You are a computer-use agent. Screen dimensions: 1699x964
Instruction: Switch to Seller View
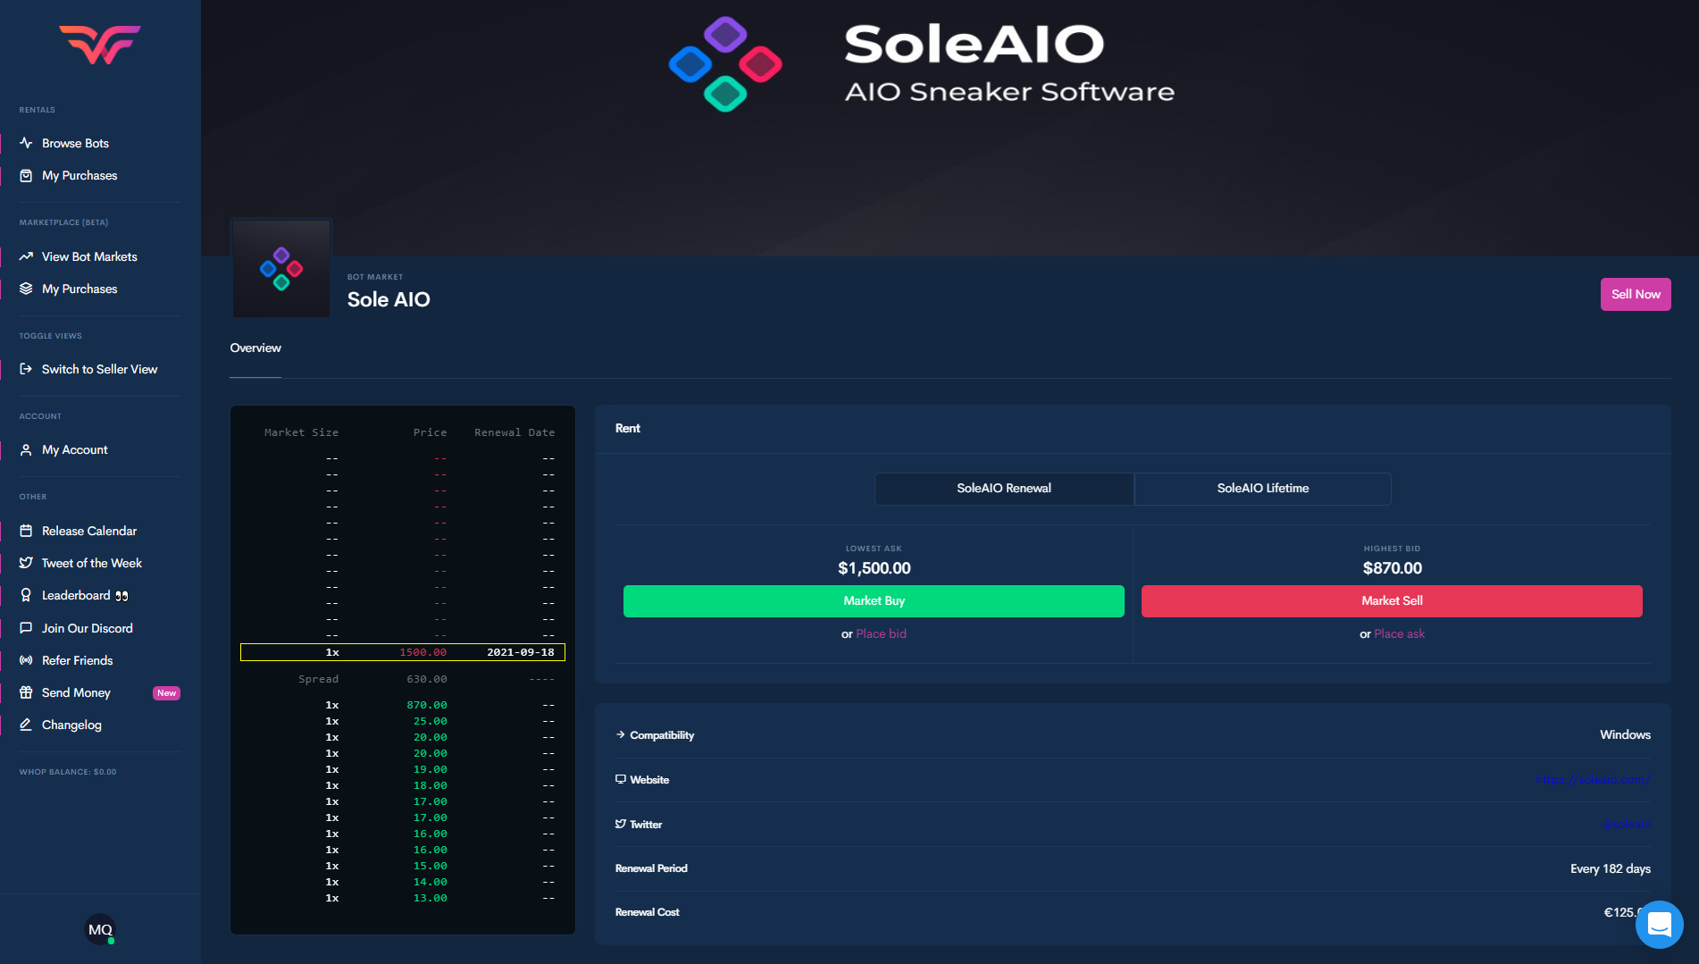click(99, 369)
